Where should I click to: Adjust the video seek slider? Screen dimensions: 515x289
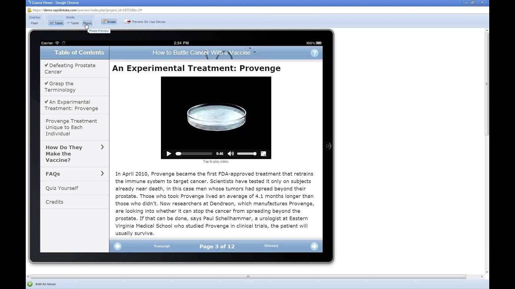tap(194, 154)
